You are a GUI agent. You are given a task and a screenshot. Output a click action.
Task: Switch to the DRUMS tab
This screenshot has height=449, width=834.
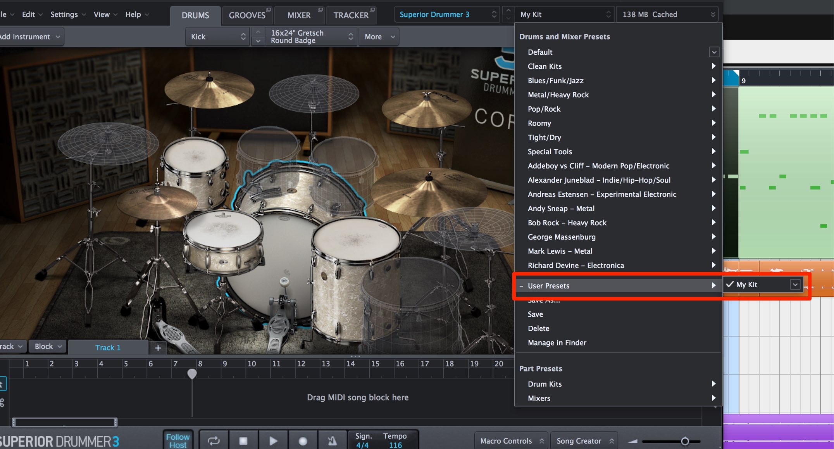(x=195, y=15)
